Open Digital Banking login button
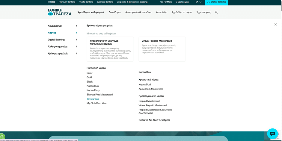Screen dimensions: 282x141 coord(216,2)
